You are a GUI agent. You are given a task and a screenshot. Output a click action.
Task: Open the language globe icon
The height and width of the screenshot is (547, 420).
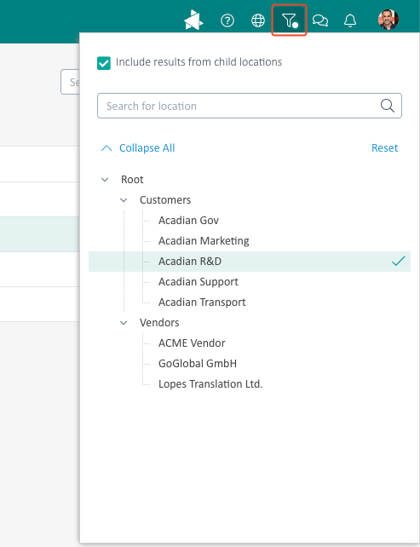[258, 20]
